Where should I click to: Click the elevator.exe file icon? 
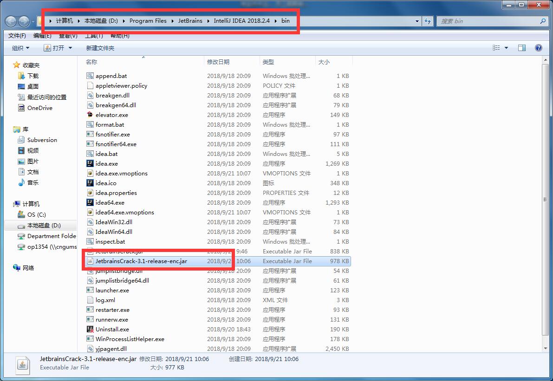pyautogui.click(x=90, y=115)
